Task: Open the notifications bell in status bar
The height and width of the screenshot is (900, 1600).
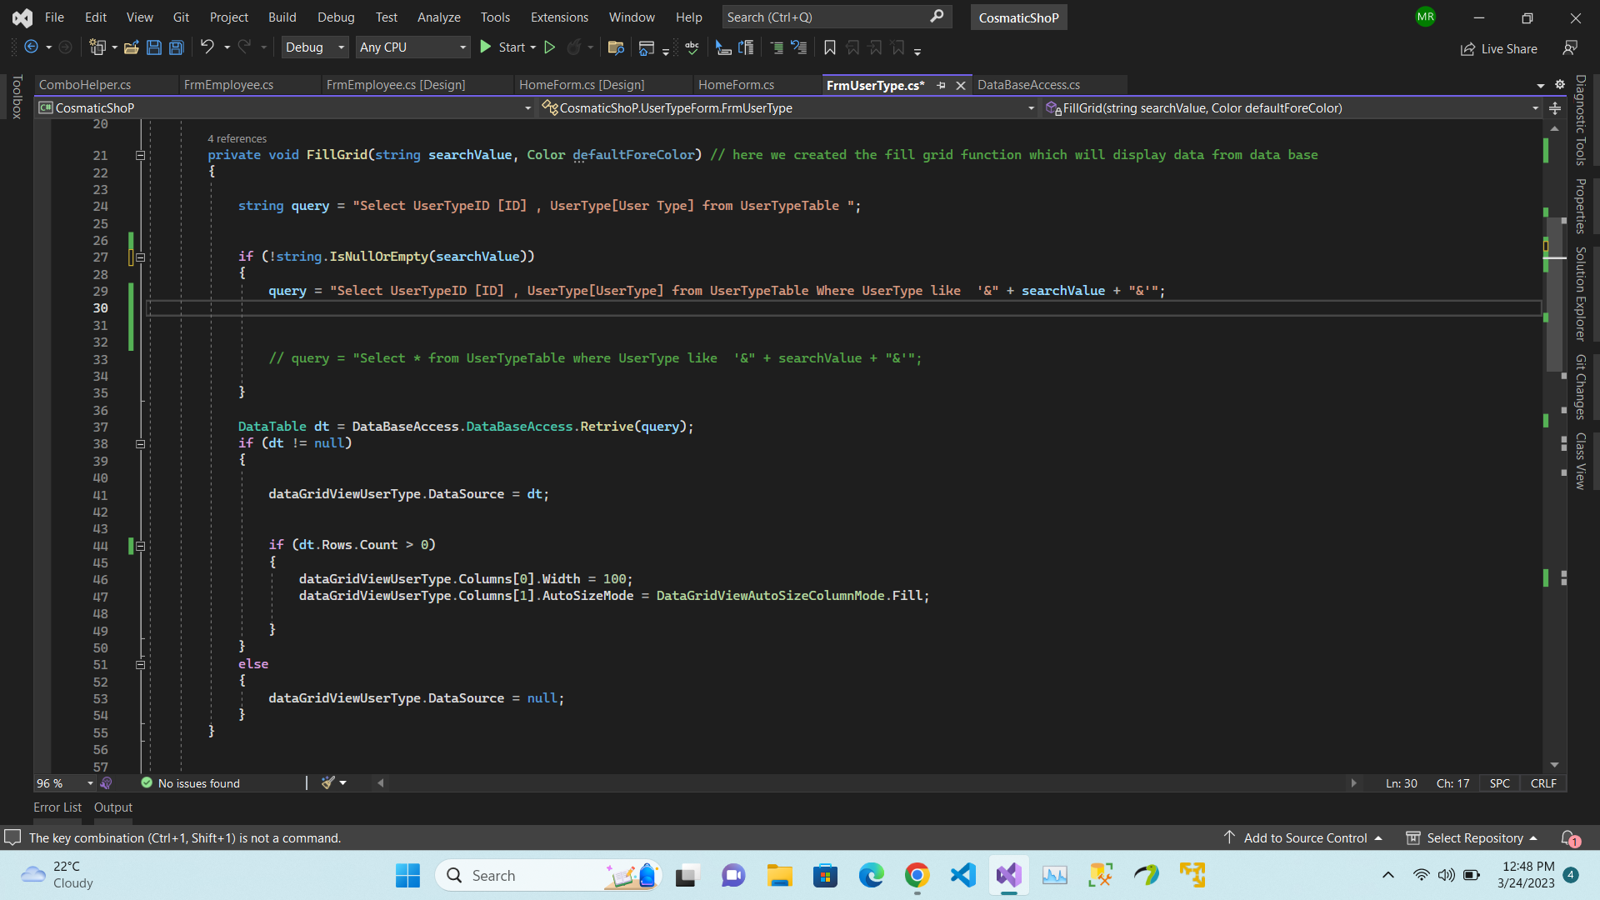Action: tap(1569, 837)
